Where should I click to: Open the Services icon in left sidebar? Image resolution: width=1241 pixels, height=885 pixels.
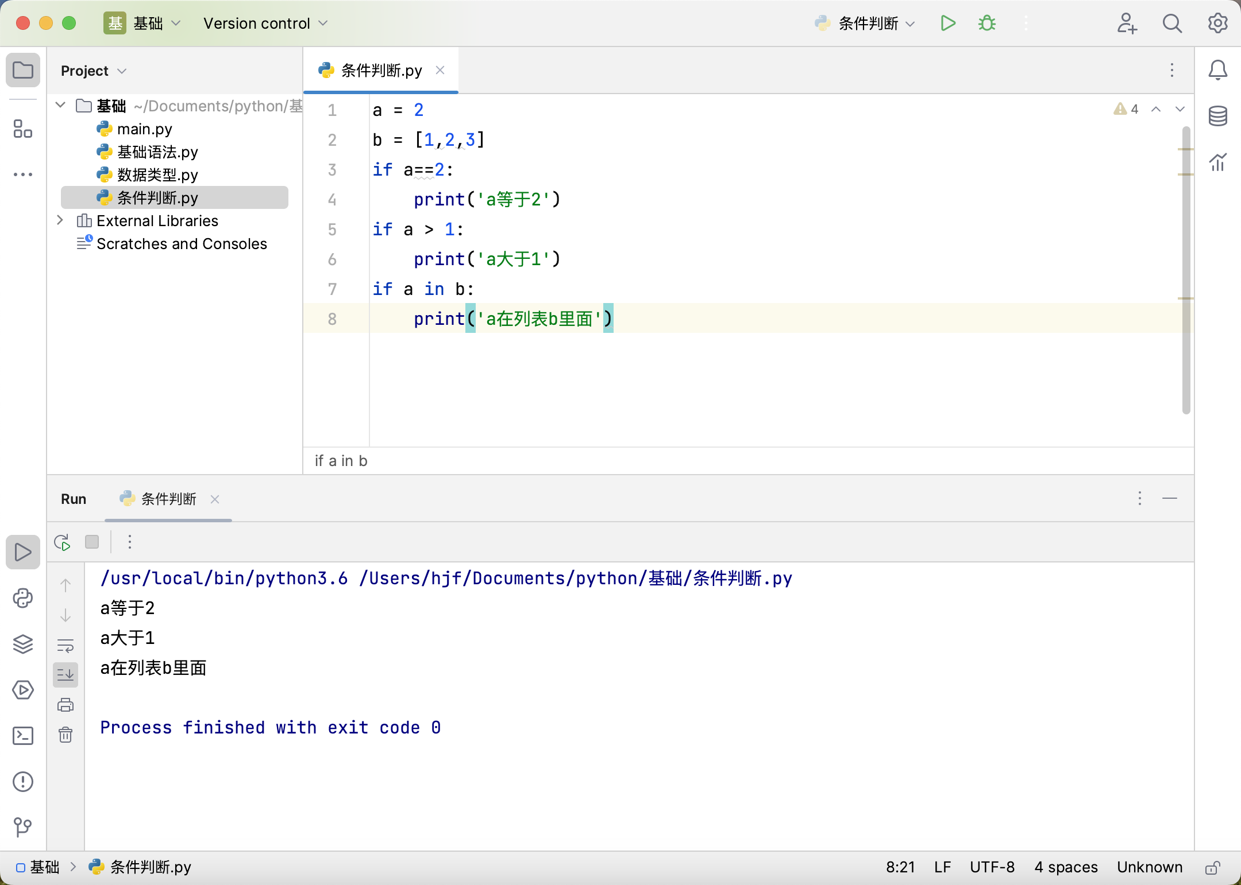(x=23, y=690)
